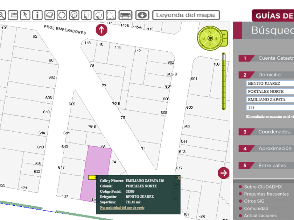The width and height of the screenshot is (294, 220).
Task: Click parcel labeled 622
Action: pyautogui.click(x=37, y=171)
